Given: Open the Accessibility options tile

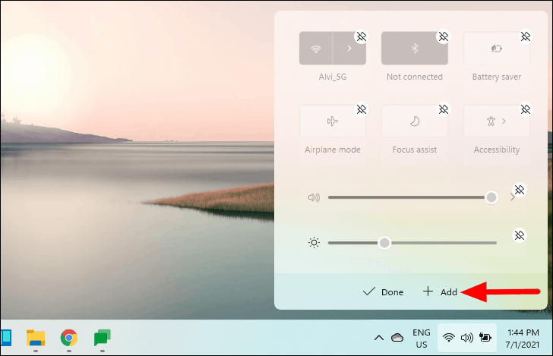Looking at the screenshot, I should pyautogui.click(x=497, y=121).
